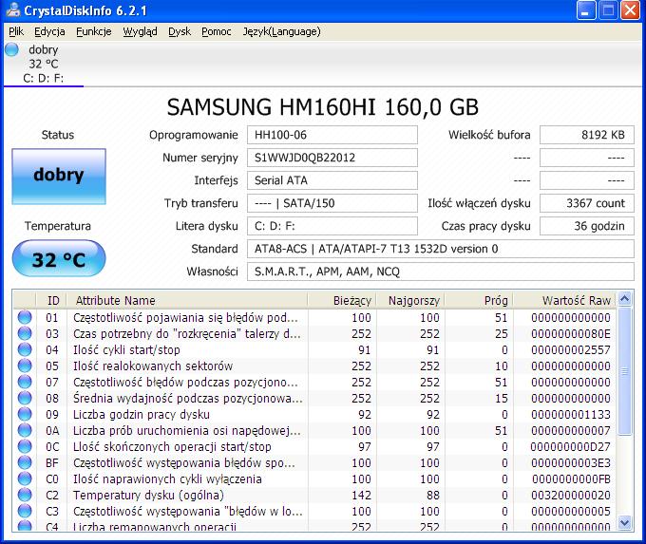This screenshot has height=544, width=646.
Task: Click the Czas pracy dysku field 36 godzin
Action: point(587,226)
